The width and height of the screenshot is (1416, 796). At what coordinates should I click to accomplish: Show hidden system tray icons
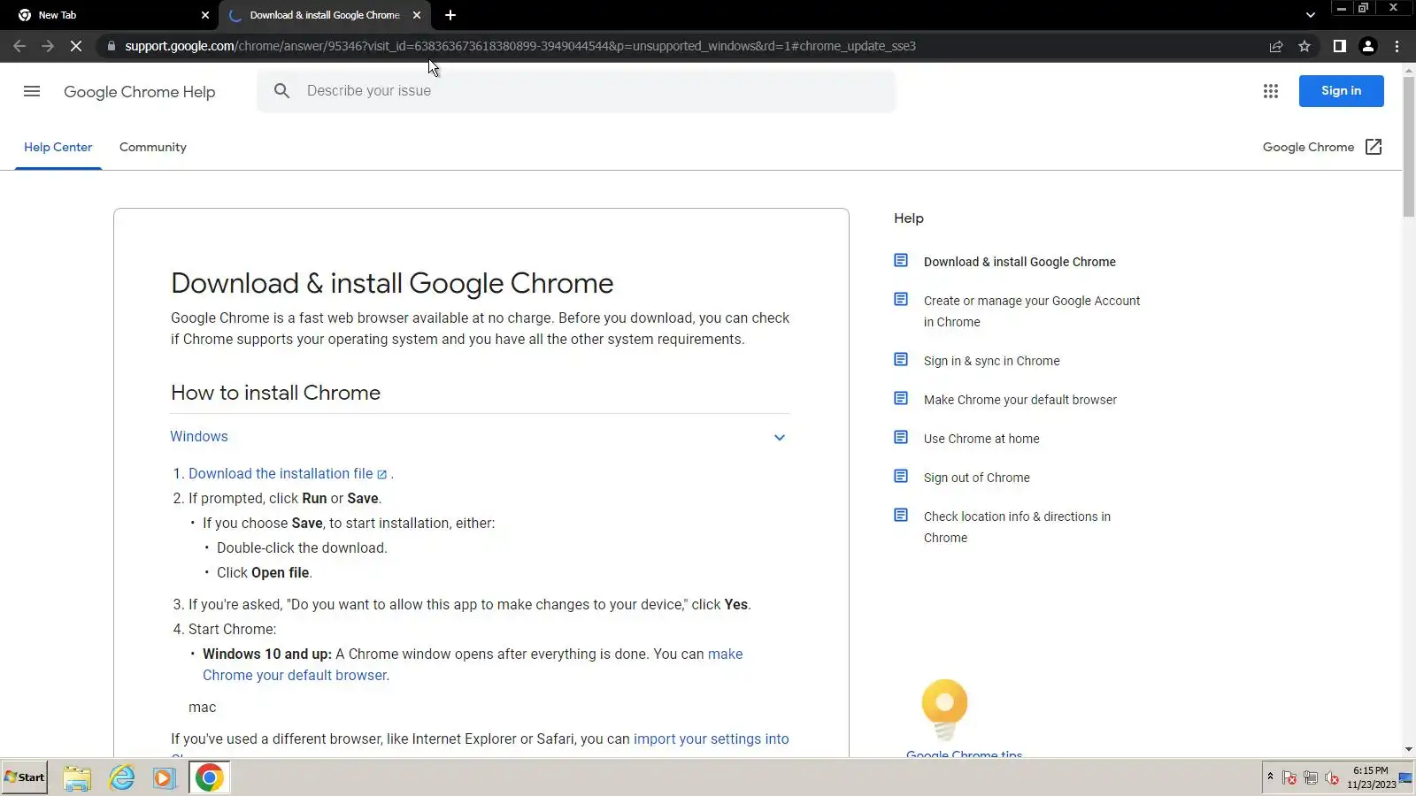1270,777
